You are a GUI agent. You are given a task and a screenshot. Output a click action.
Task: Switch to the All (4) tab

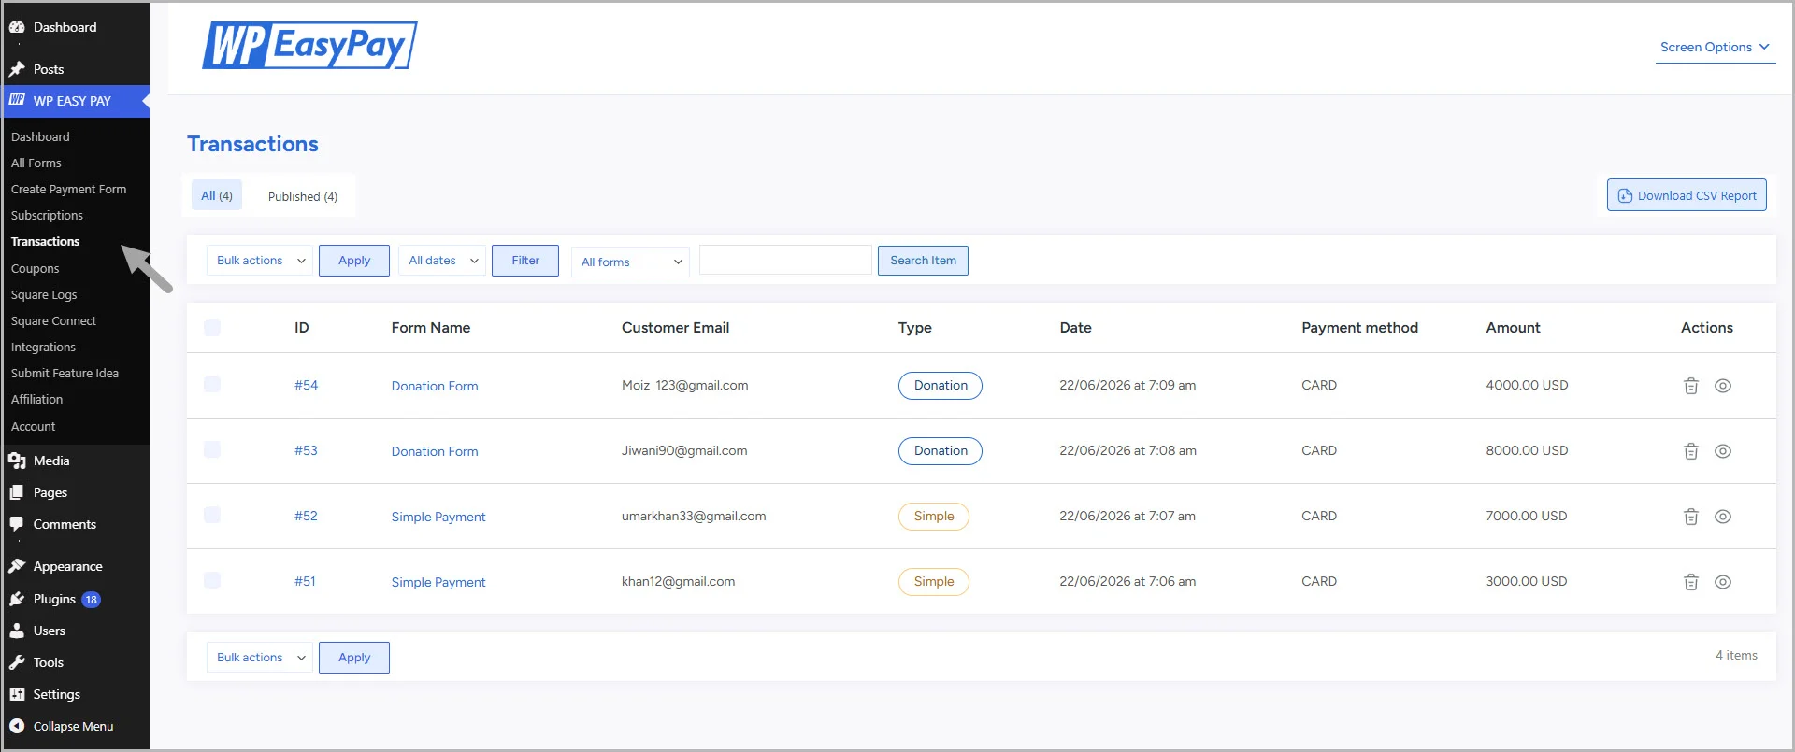217,195
